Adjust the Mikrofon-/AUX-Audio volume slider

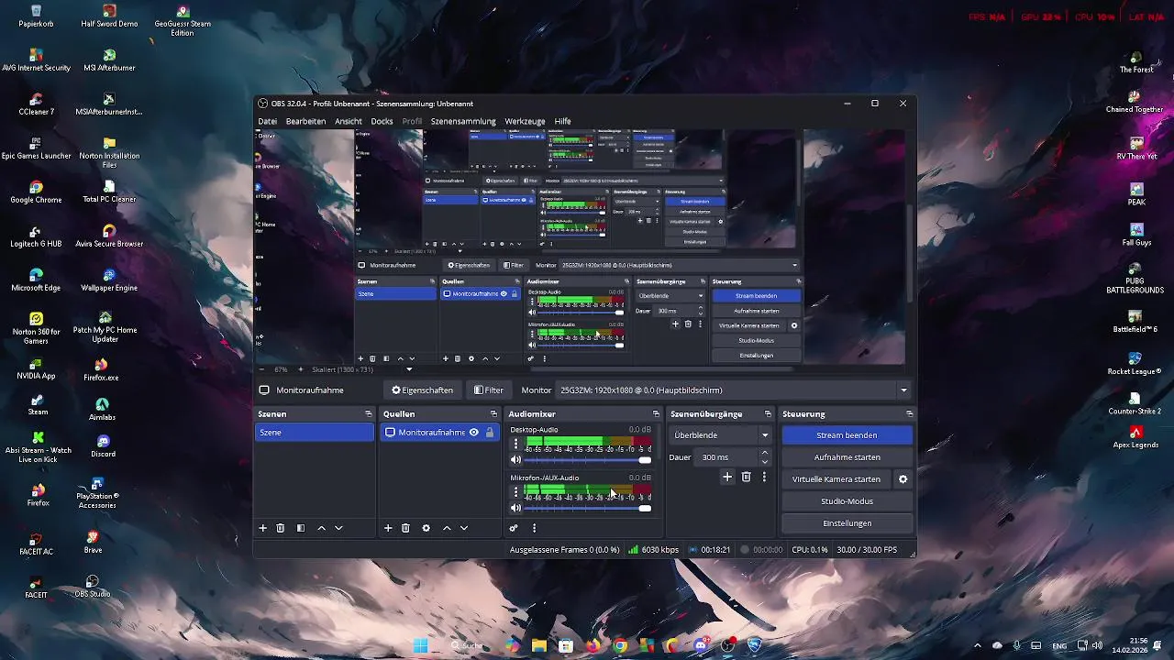tap(589, 508)
